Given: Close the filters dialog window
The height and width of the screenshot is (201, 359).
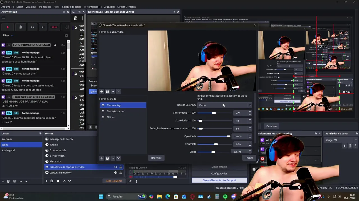Looking at the screenshot, I should point(255,25).
